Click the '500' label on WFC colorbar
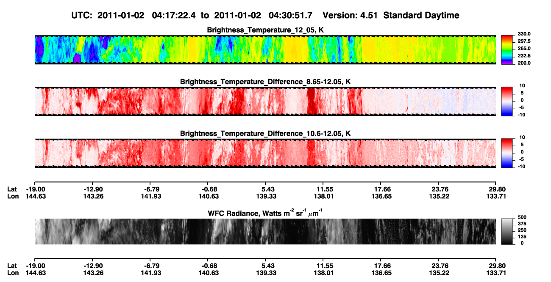Viewport: 551px width, 282px height. [x=522, y=217]
